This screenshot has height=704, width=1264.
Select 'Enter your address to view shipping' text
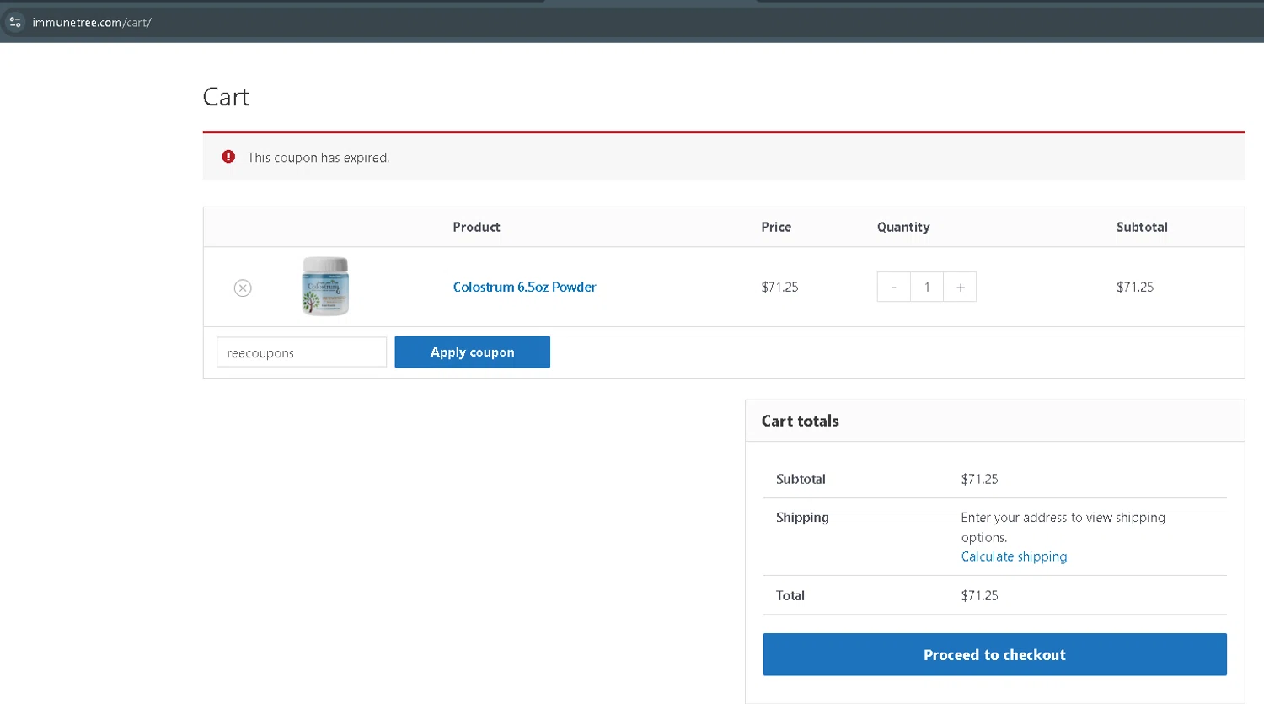[1063, 518]
